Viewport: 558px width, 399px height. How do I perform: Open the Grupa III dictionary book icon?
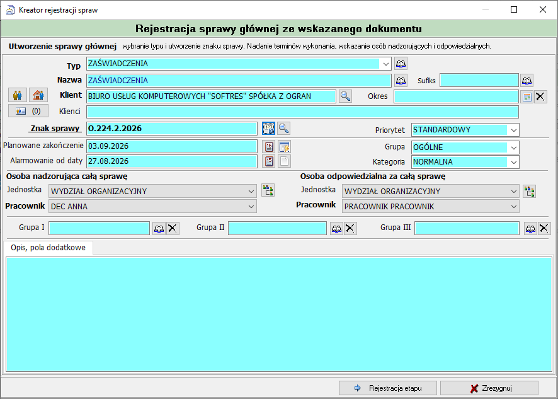tap(530, 228)
